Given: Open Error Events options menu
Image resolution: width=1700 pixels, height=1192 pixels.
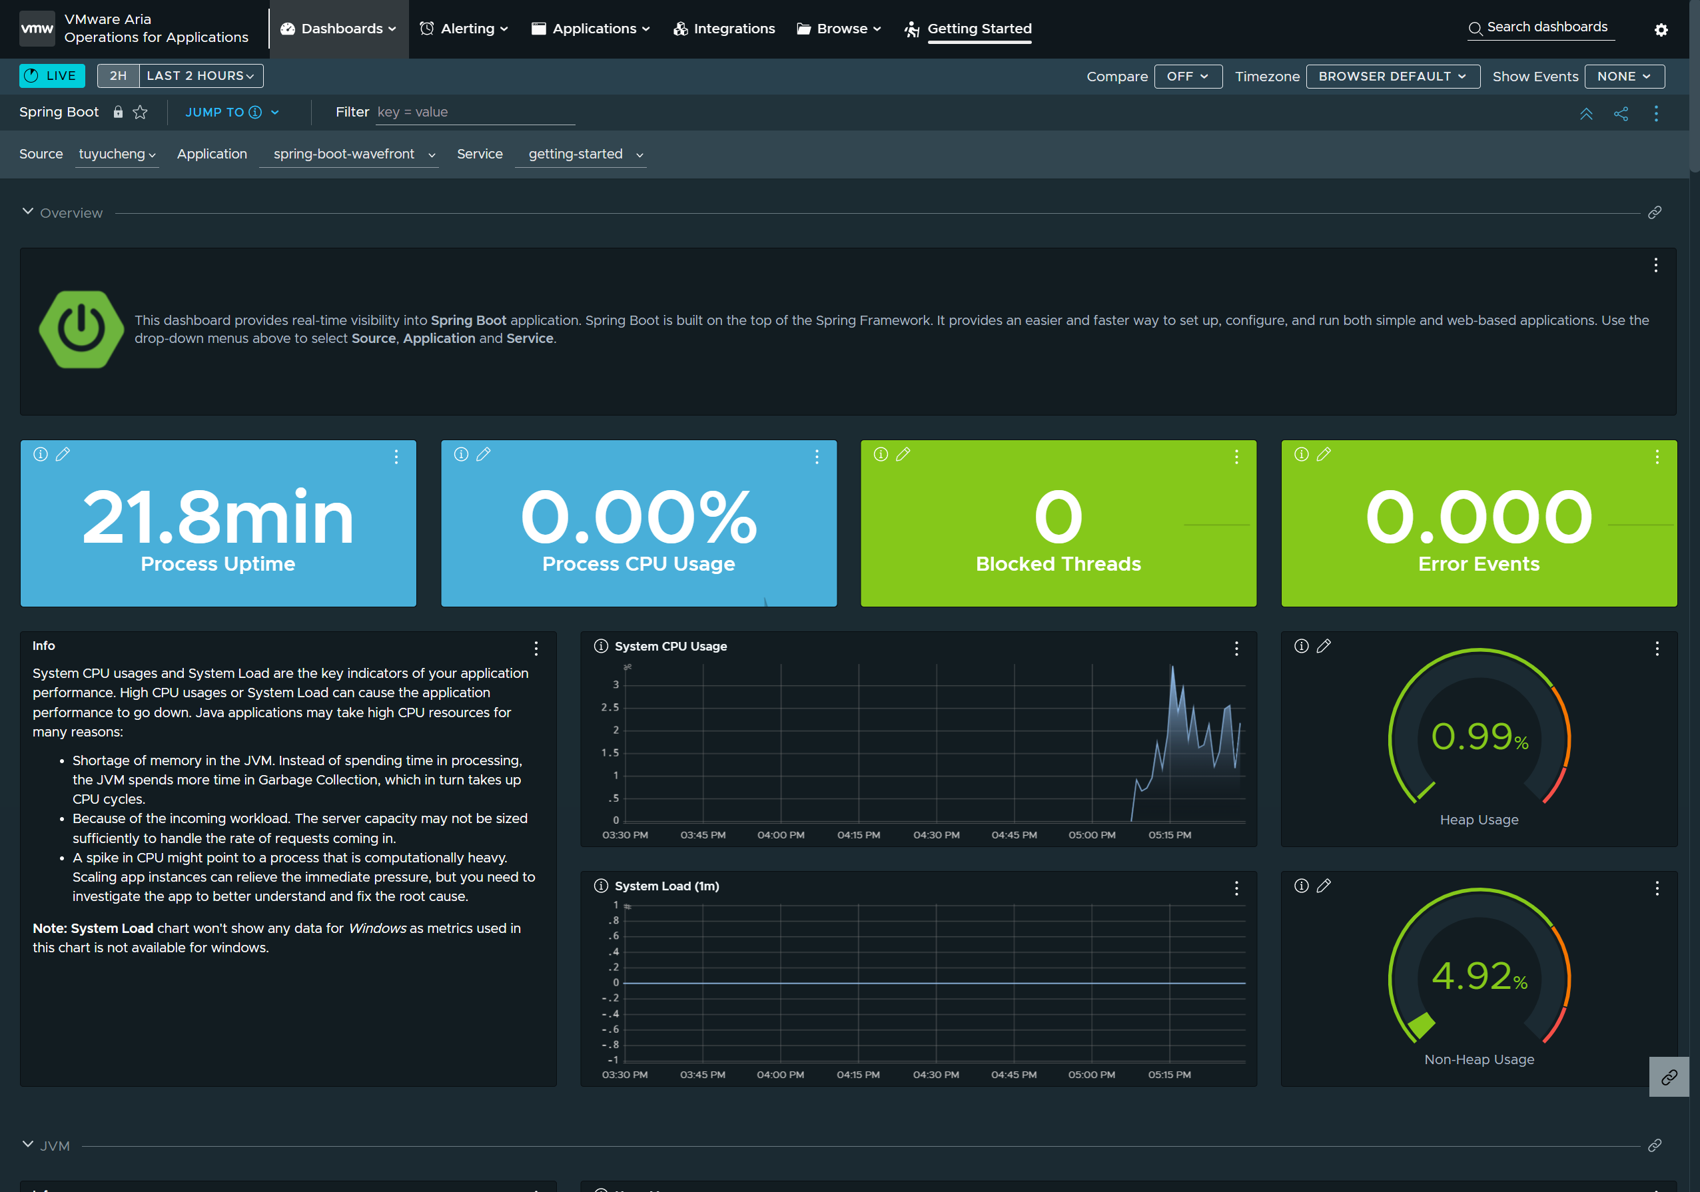Looking at the screenshot, I should pyautogui.click(x=1657, y=457).
